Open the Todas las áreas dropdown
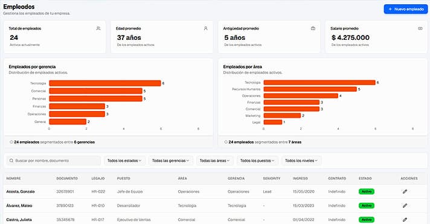The height and width of the screenshot is (224, 430). [x=214, y=161]
